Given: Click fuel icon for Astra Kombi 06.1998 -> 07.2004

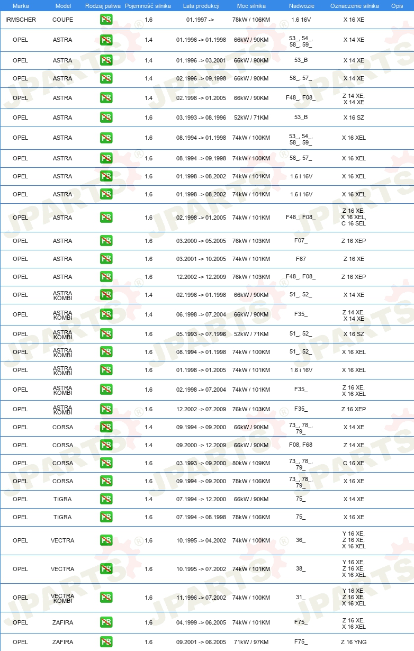Looking at the screenshot, I should 106,314.
